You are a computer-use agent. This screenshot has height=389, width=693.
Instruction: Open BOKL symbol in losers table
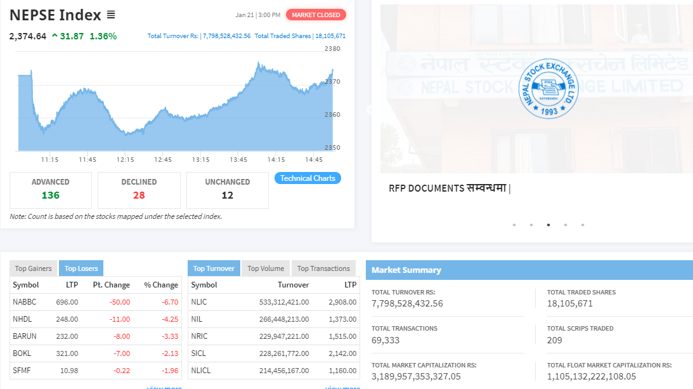[x=22, y=353]
